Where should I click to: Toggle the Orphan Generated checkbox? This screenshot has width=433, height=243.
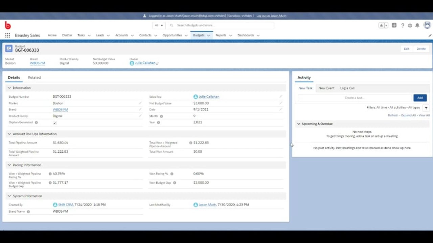[x=55, y=123]
